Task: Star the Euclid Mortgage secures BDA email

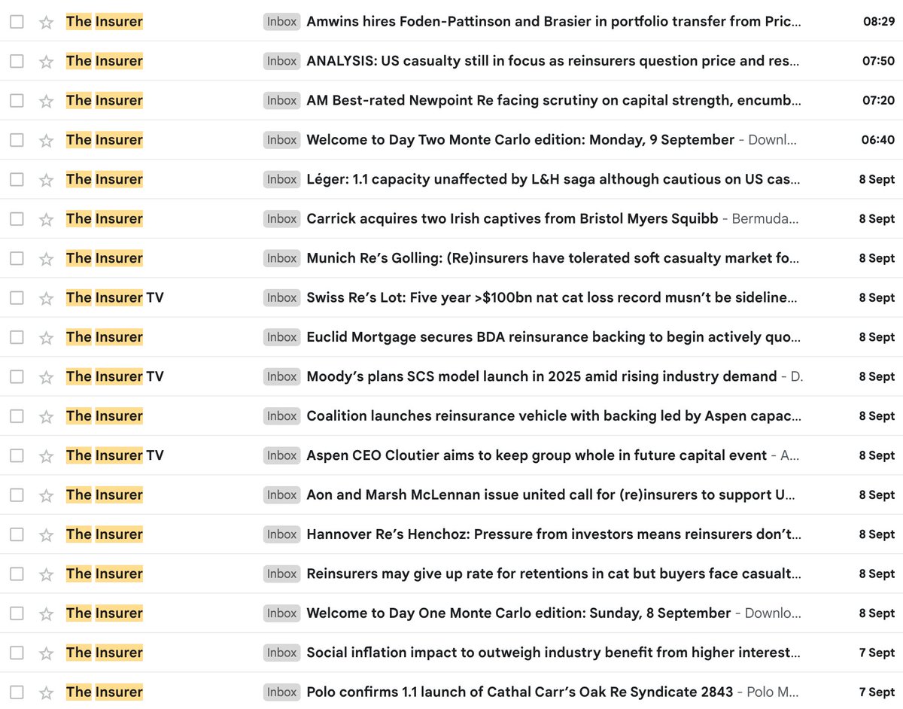Action: pos(46,337)
